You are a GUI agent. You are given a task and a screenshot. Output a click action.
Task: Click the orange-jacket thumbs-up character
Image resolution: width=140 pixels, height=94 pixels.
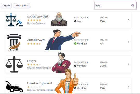[x=67, y=81]
